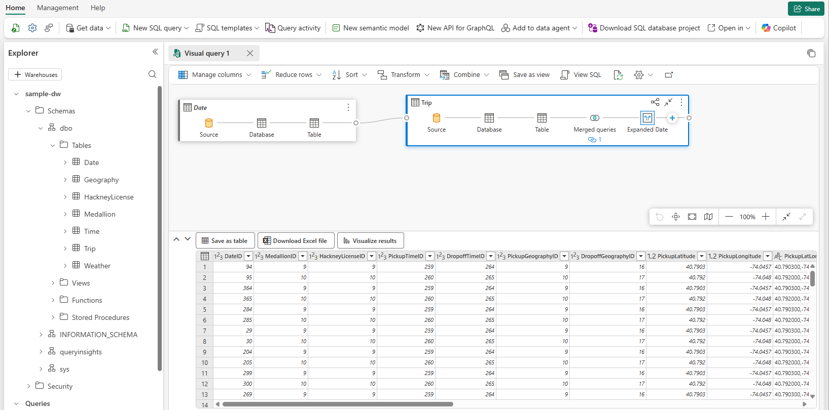Image resolution: width=829 pixels, height=410 pixels.
Task: Open the Trip query options menu
Action: pyautogui.click(x=681, y=102)
